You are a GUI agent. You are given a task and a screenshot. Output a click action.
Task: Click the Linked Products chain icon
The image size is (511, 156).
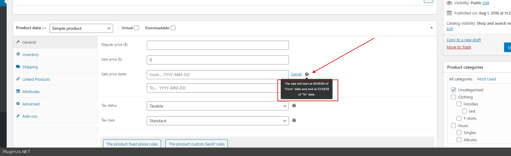(x=18, y=79)
